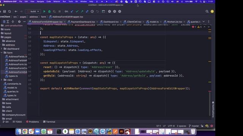Expand the view folder in tree
243x136 pixels.
click(2, 80)
